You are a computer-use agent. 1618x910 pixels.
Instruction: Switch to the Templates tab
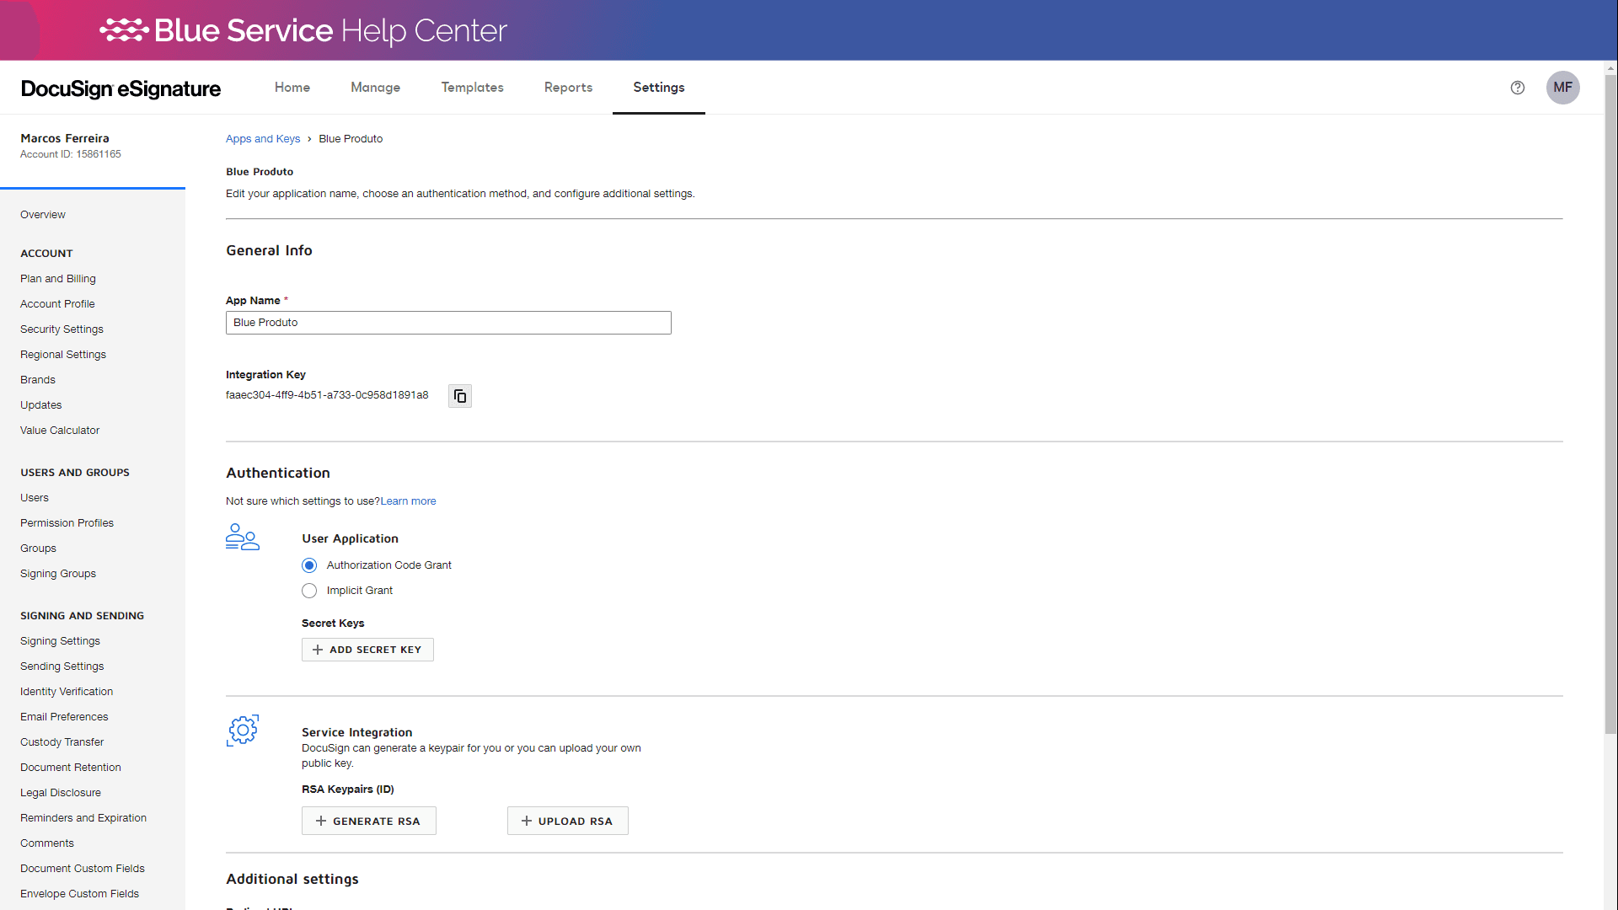tap(472, 88)
